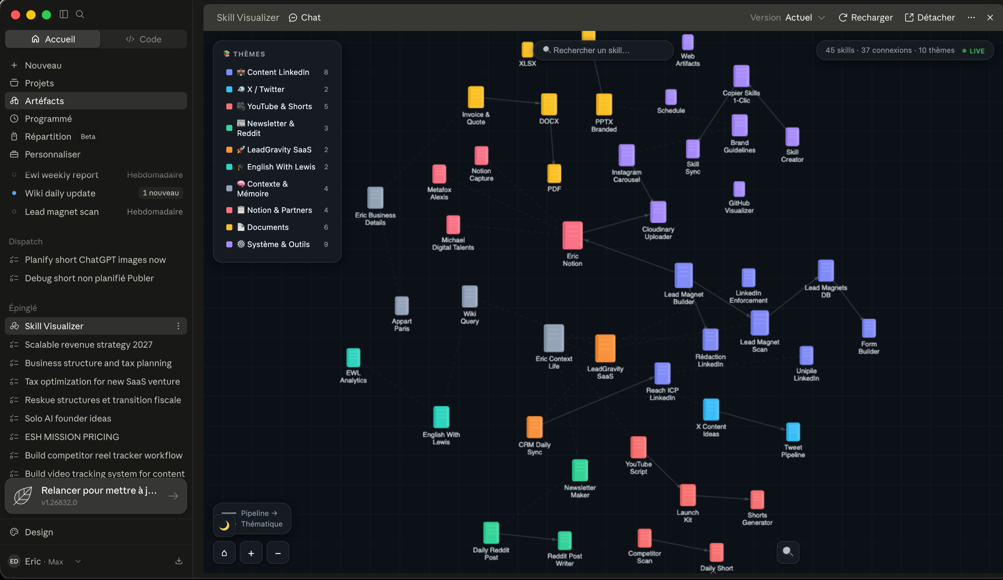Open Artéfacts in the sidebar
1003x580 pixels.
[x=95, y=101]
